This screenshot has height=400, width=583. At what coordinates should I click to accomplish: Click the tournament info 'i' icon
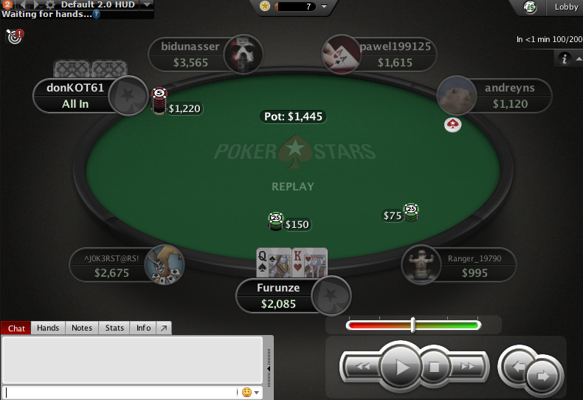(x=565, y=59)
